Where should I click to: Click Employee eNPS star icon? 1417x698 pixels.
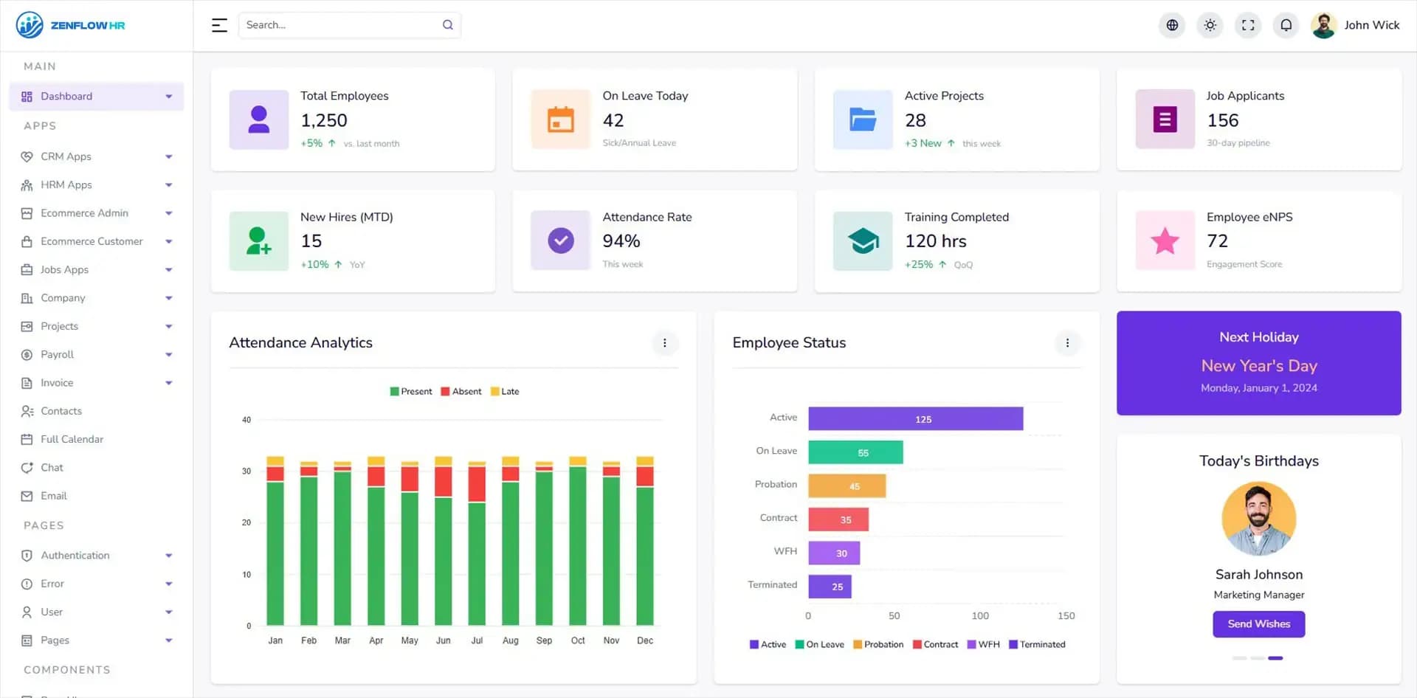tap(1165, 241)
